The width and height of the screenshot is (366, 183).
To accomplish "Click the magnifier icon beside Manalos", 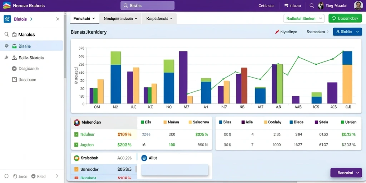I will point(6,35).
